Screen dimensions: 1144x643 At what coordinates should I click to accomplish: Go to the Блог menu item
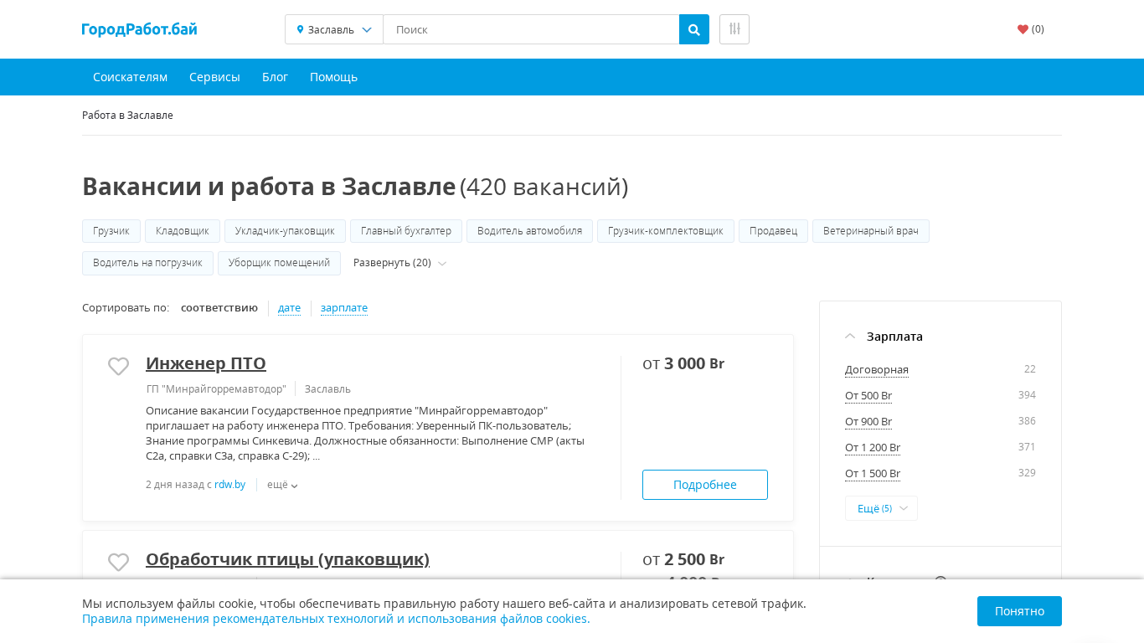[x=275, y=77]
